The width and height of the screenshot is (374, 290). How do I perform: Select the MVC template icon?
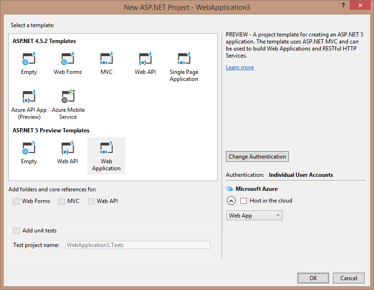[x=107, y=58]
